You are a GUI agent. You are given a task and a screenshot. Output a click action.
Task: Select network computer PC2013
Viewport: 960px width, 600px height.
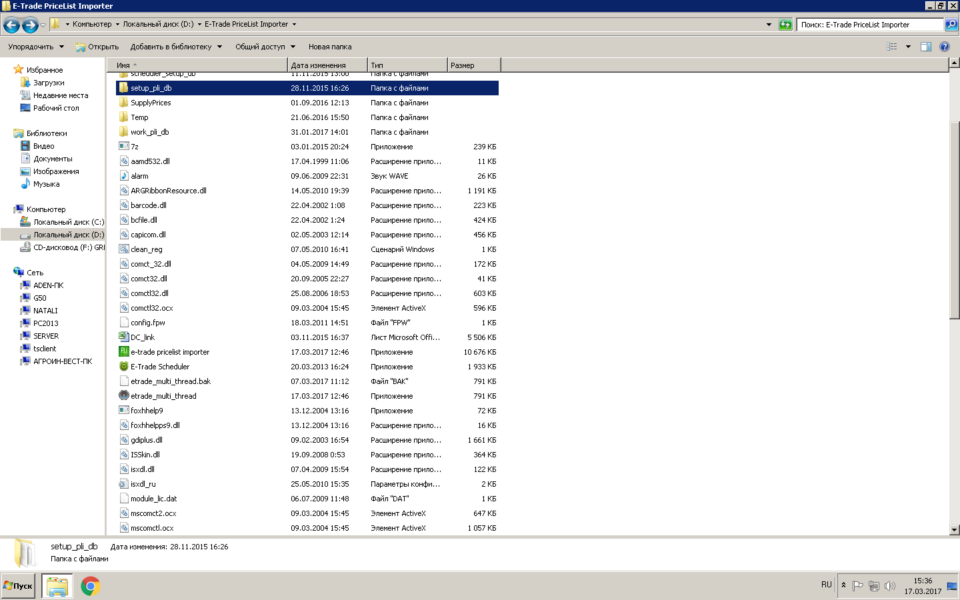click(x=46, y=323)
